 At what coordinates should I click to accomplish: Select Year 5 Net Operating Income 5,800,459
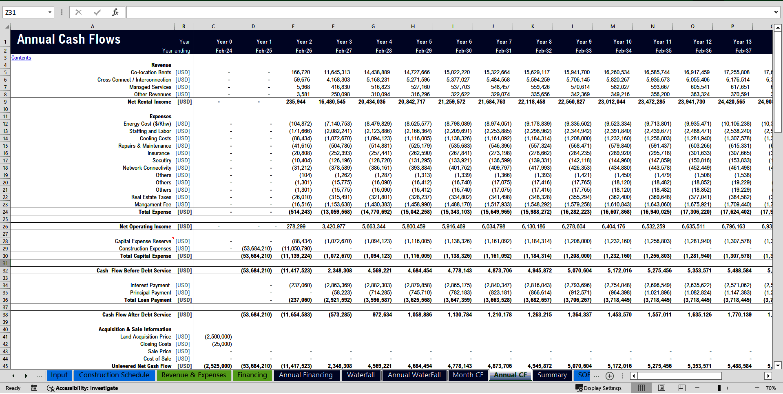413,227
